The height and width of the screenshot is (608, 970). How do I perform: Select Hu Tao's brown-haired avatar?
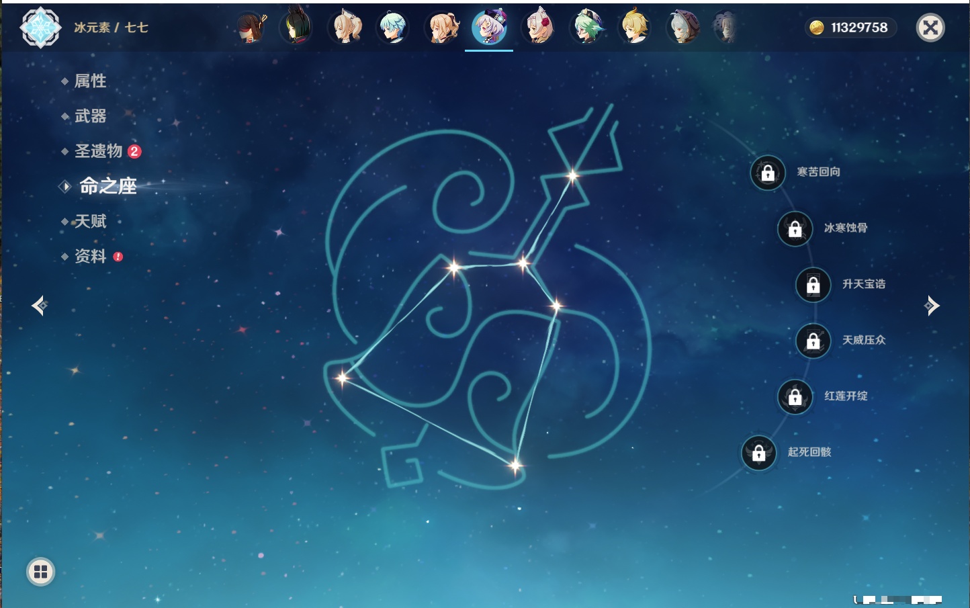point(251,28)
